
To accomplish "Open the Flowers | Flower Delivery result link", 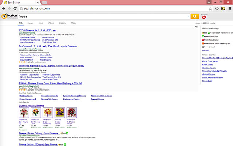I will [39, 134].
